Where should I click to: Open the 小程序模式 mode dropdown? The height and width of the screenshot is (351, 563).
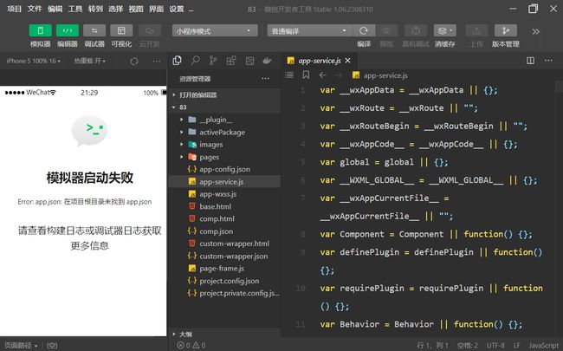215,31
